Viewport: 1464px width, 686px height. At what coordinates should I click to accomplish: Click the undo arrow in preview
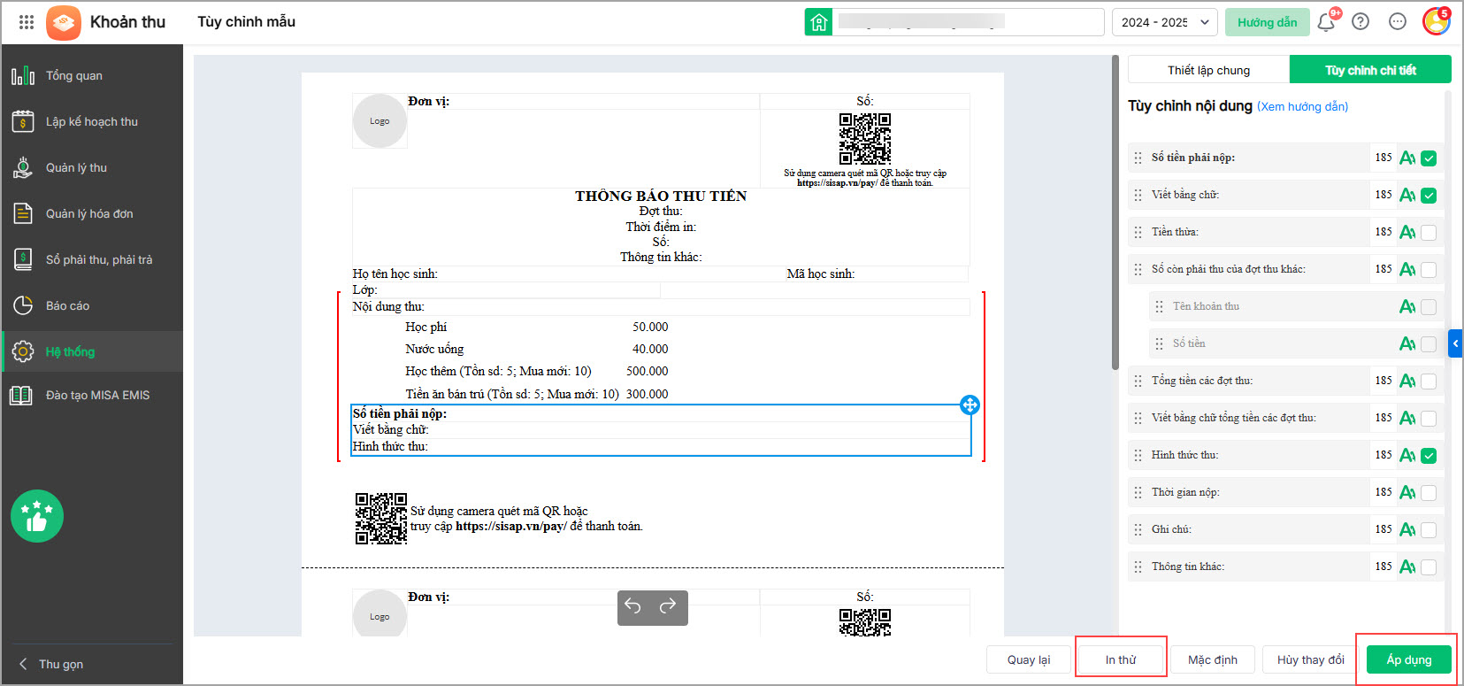(632, 605)
